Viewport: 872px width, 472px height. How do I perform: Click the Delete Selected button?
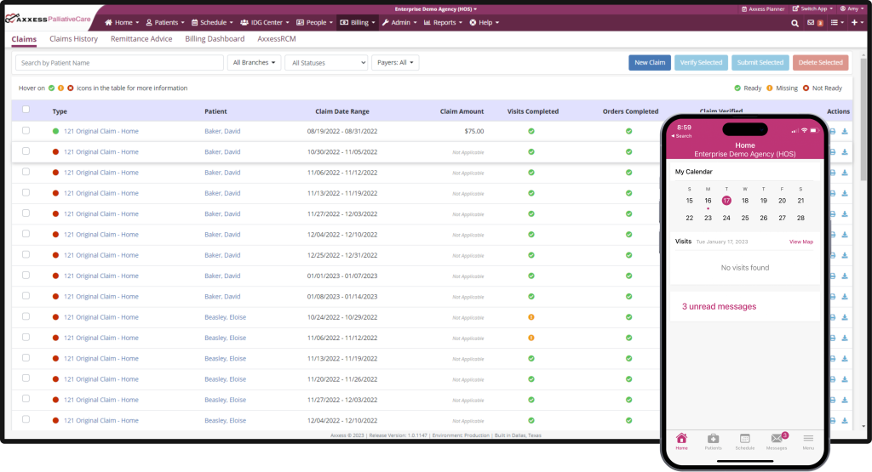click(x=820, y=63)
